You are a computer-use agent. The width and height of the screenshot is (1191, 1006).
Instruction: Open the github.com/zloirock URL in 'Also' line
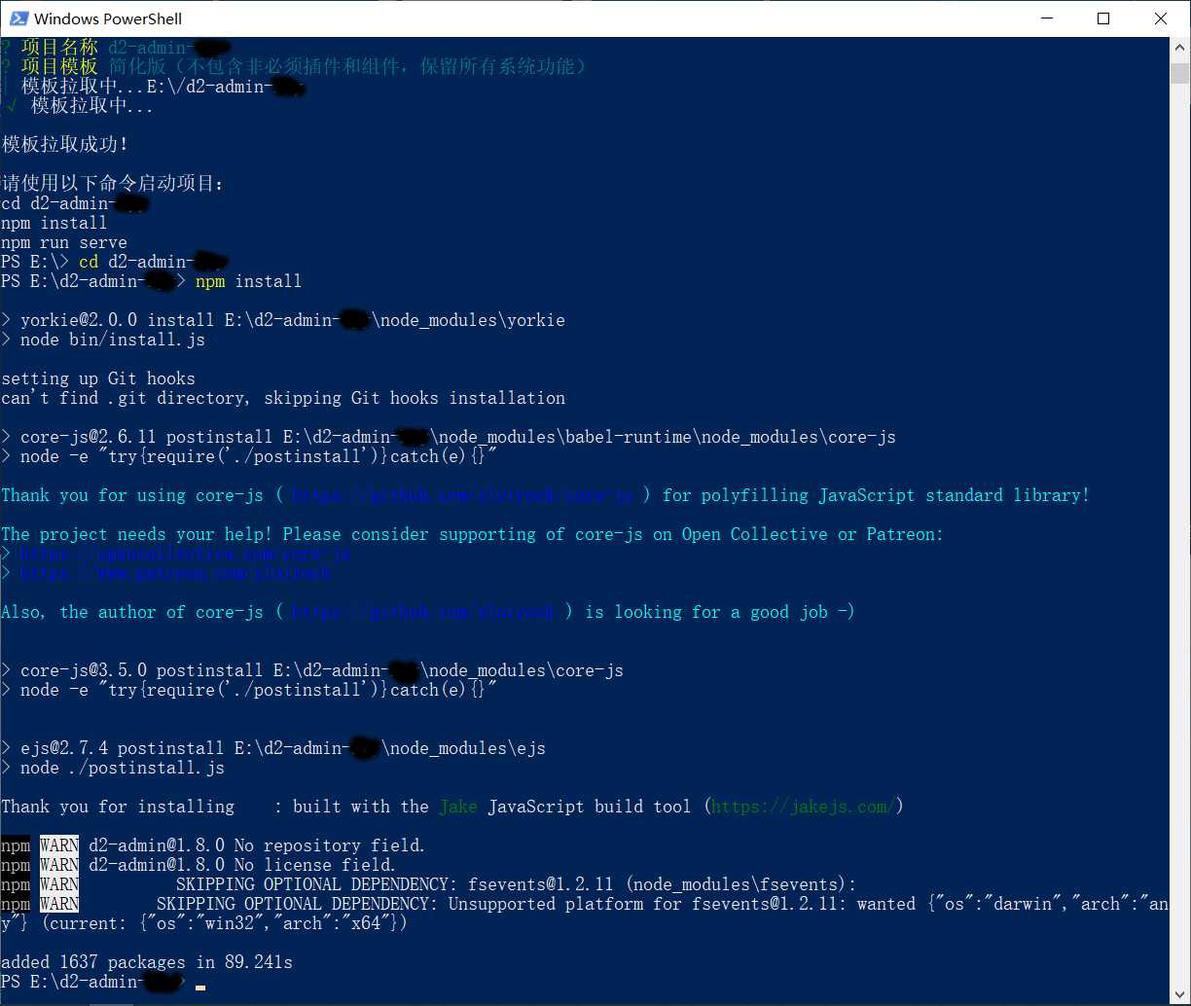tap(423, 612)
